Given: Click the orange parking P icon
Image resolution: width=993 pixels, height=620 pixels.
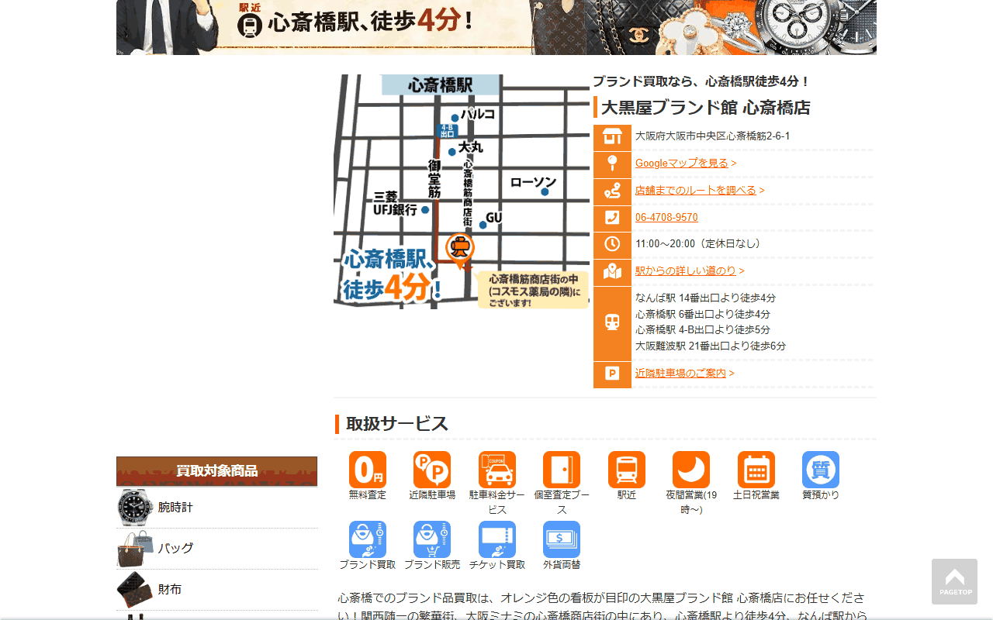Looking at the screenshot, I should click(x=612, y=374).
